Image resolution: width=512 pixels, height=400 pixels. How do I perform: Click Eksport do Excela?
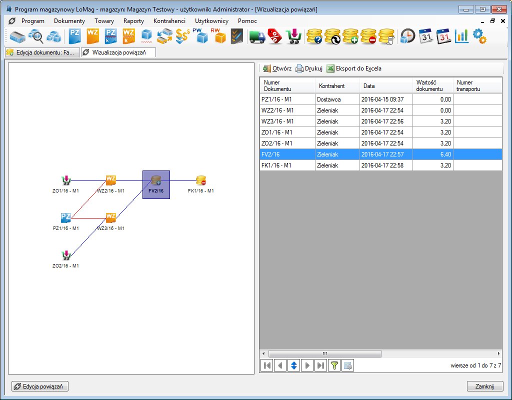click(353, 68)
